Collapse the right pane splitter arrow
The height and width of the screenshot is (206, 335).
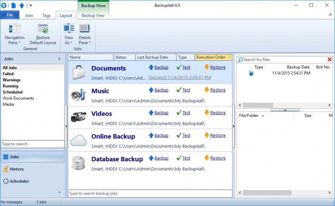click(234, 126)
